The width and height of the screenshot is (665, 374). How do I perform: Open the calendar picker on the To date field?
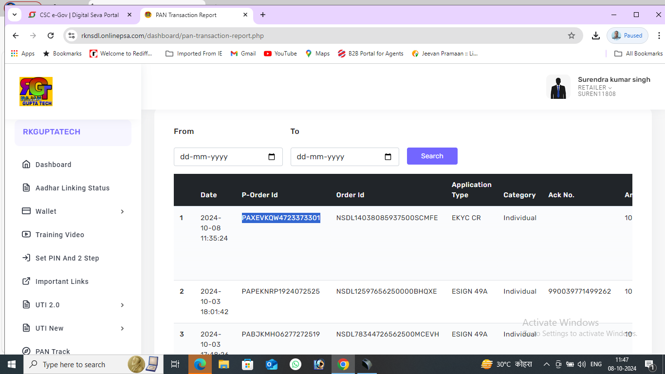coord(388,157)
